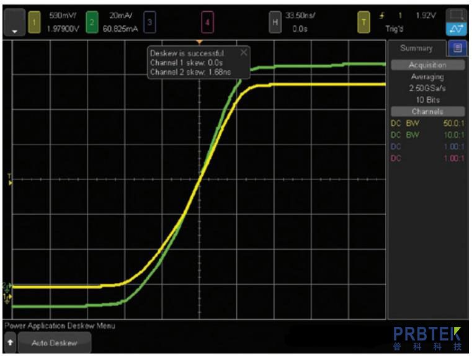Click channel 1 50.0:1 probe row
Viewport: 472px width, 356px height.
coord(427,123)
